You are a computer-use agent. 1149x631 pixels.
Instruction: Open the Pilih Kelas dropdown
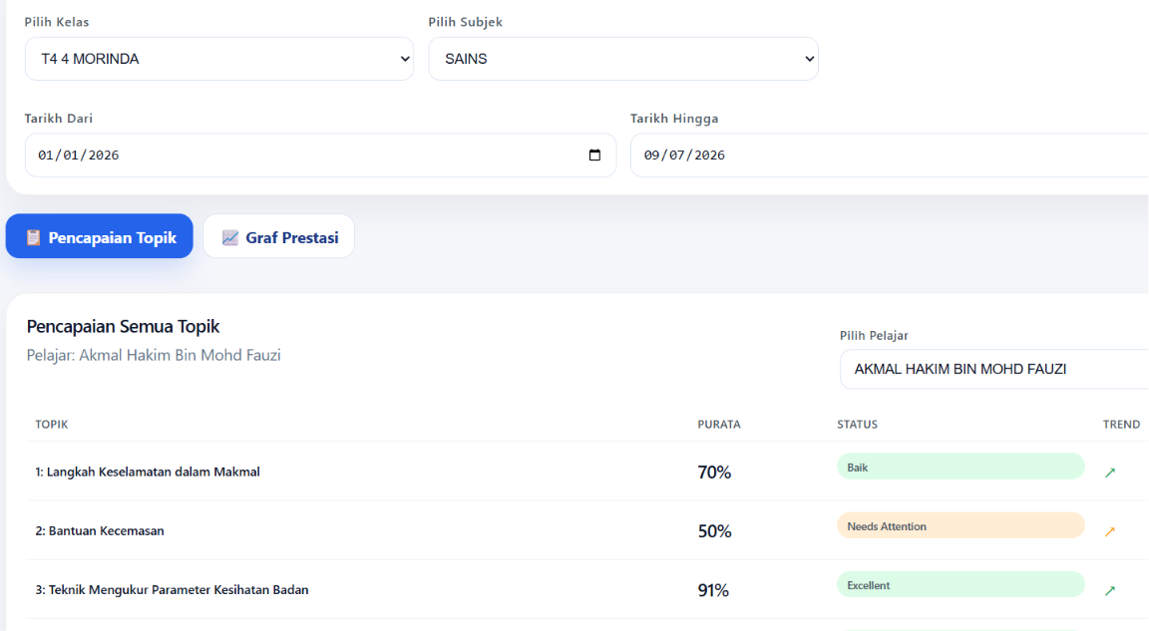[x=219, y=59]
